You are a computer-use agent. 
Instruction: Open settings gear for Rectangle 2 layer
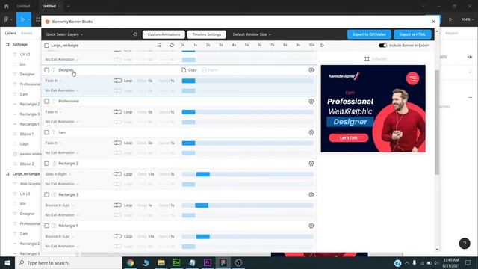pos(311,164)
